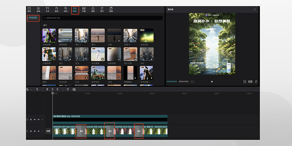
Task: Download the 向左拉屏 transition
Action: (70, 78)
